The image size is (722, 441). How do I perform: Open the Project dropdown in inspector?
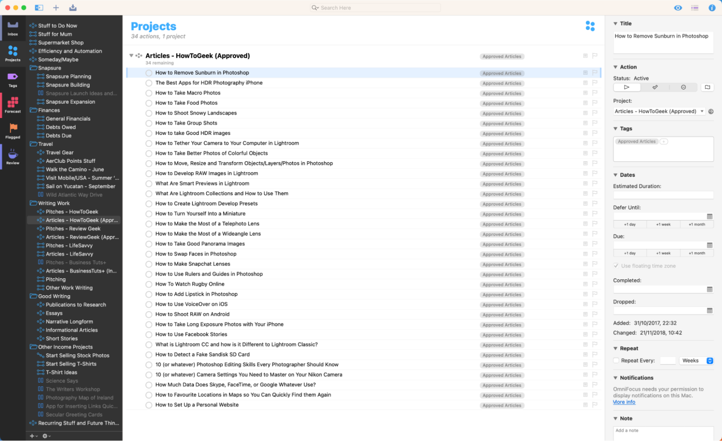coord(660,111)
